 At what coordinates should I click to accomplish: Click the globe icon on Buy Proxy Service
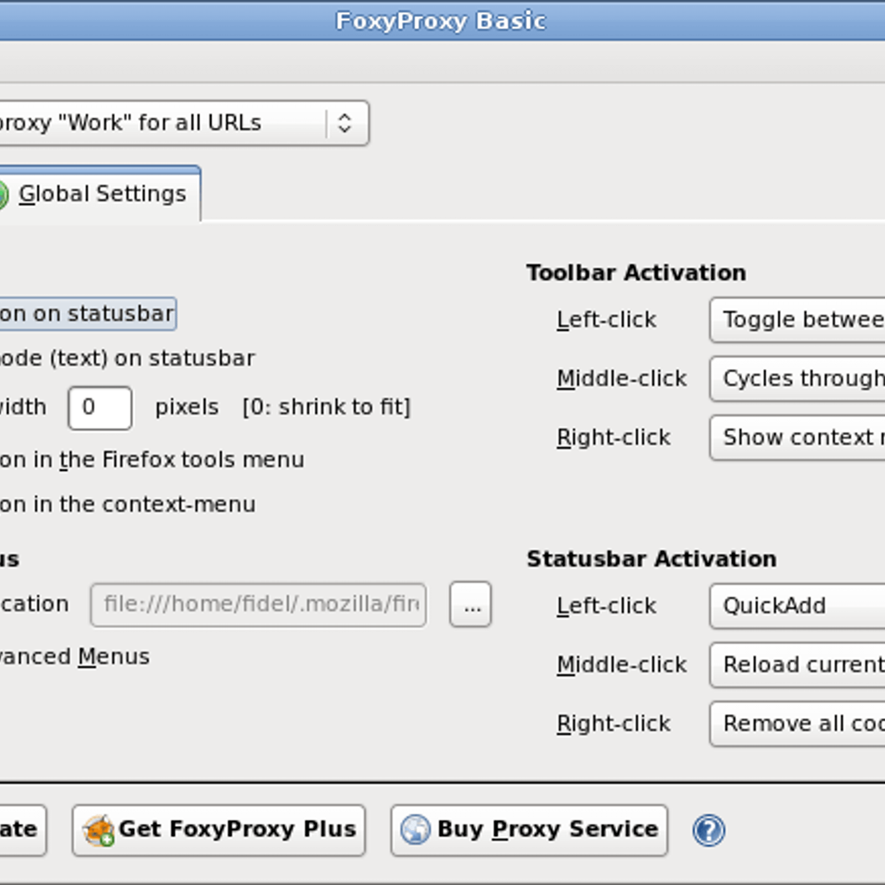click(415, 830)
